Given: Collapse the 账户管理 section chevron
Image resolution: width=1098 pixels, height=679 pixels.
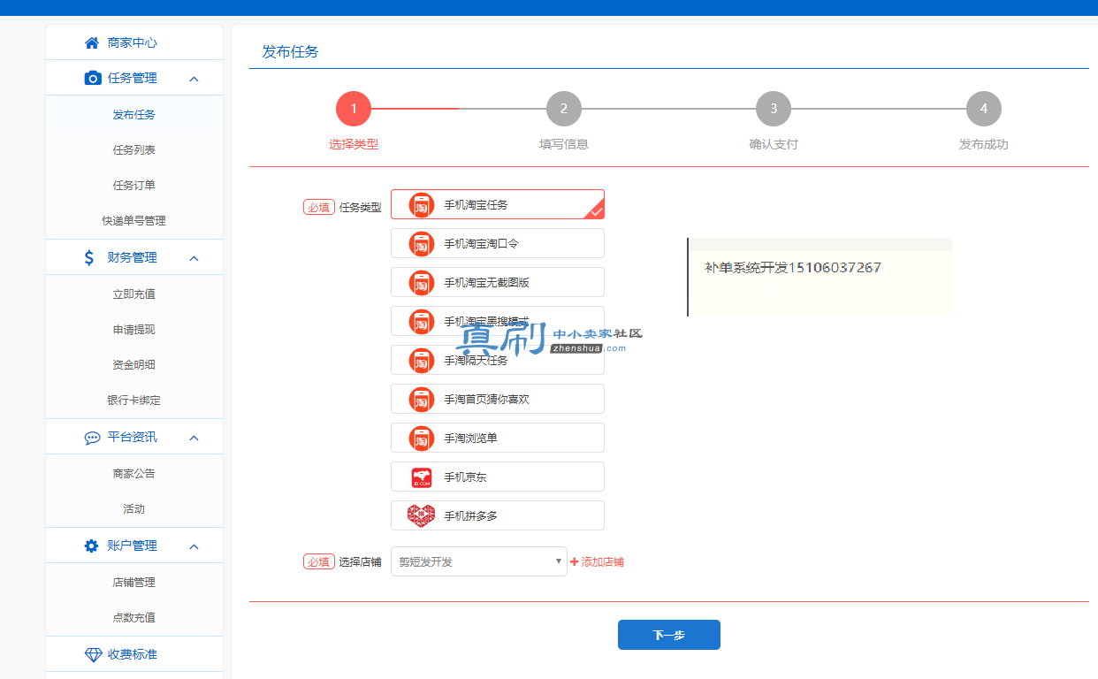Looking at the screenshot, I should point(194,546).
